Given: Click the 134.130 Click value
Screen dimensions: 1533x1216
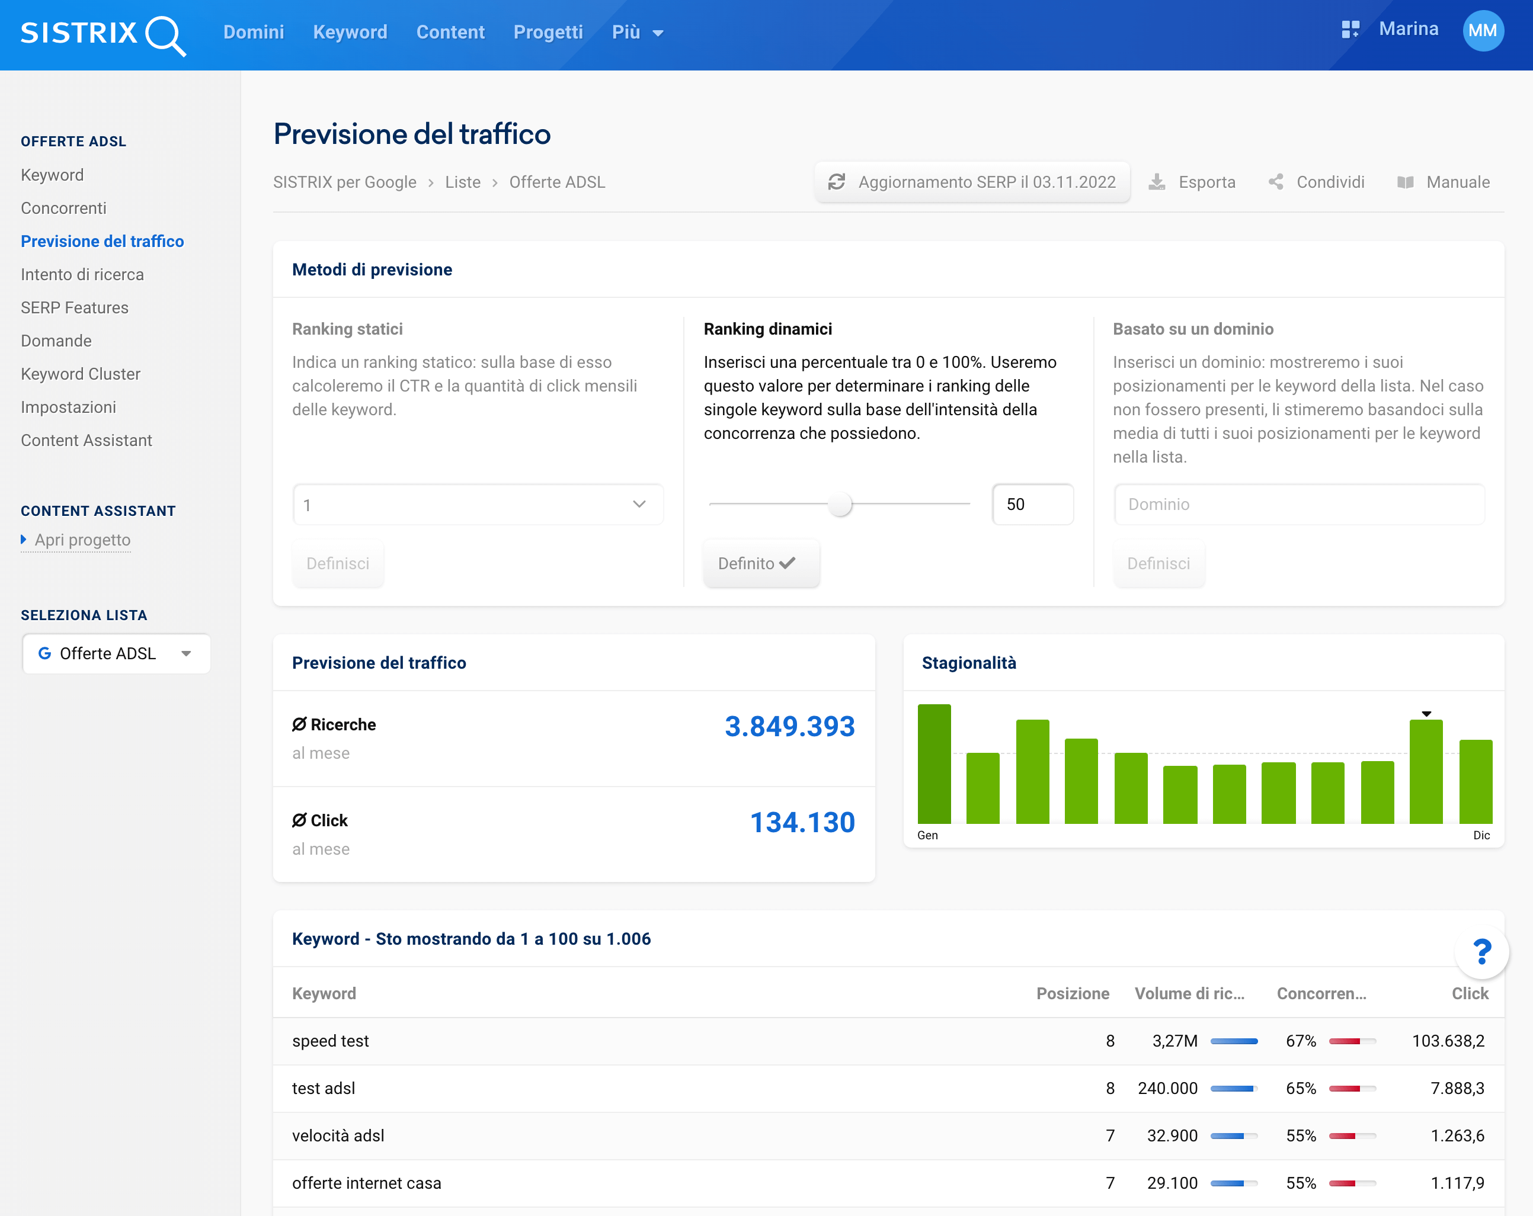Looking at the screenshot, I should pyautogui.click(x=802, y=822).
